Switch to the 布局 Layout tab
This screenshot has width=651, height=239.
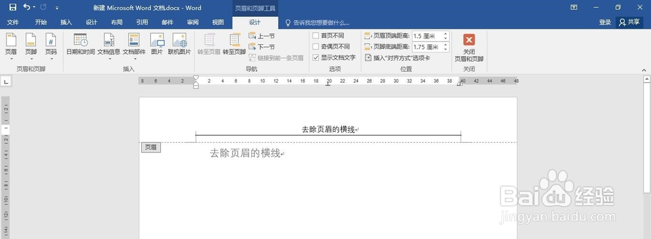(x=117, y=22)
